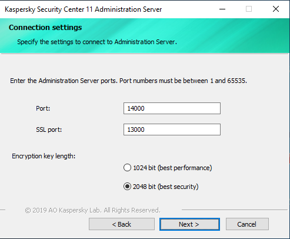Image resolution: width=290 pixels, height=239 pixels.
Task: Click the "Connection settings" heading
Action: 45,28
